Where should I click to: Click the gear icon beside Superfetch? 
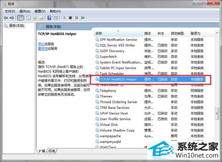(97, 57)
